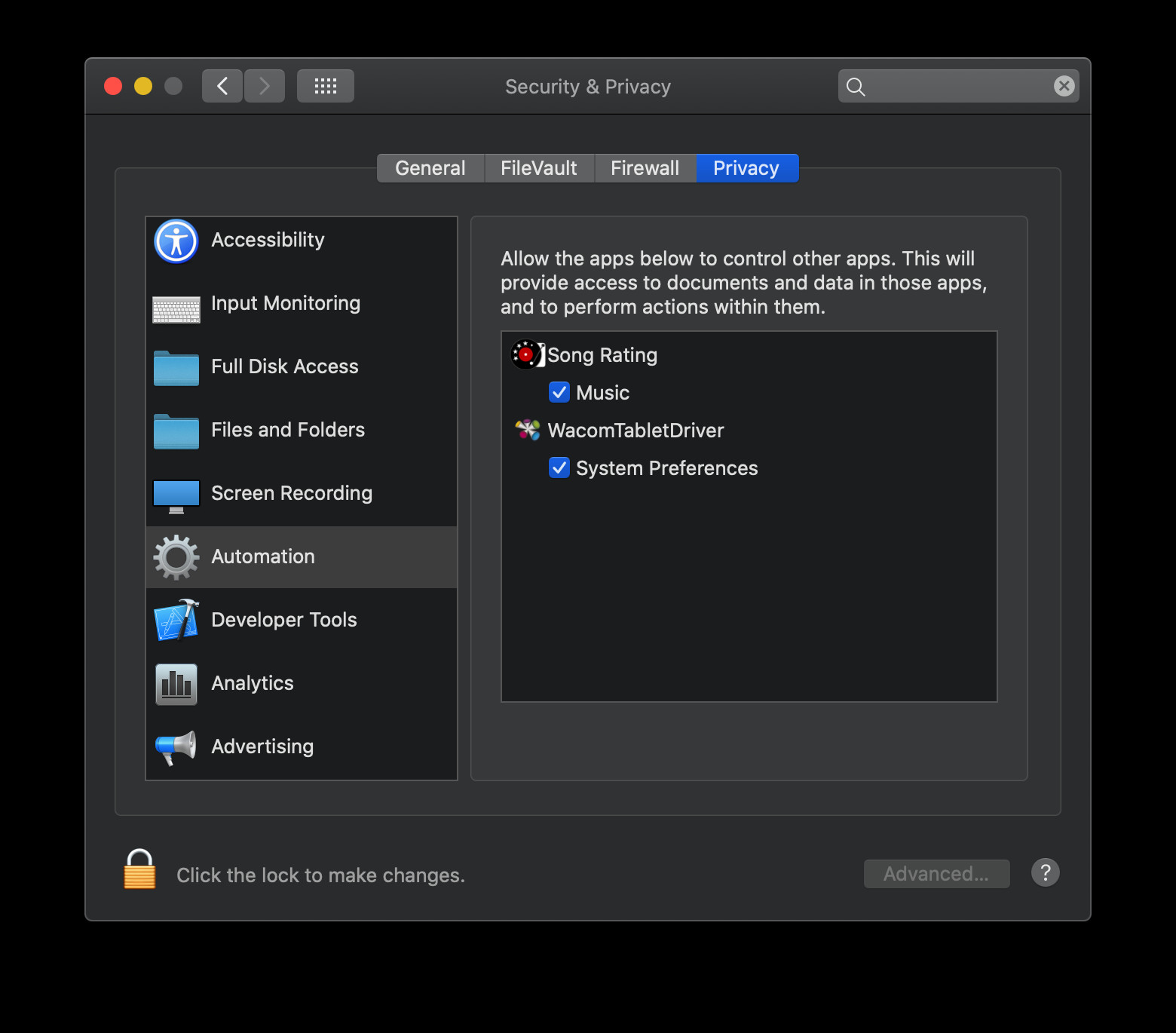The width and height of the screenshot is (1176, 1033).
Task: Click the magnifying glass search icon
Action: (x=856, y=87)
